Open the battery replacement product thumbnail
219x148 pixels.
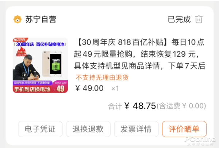(x=40, y=65)
